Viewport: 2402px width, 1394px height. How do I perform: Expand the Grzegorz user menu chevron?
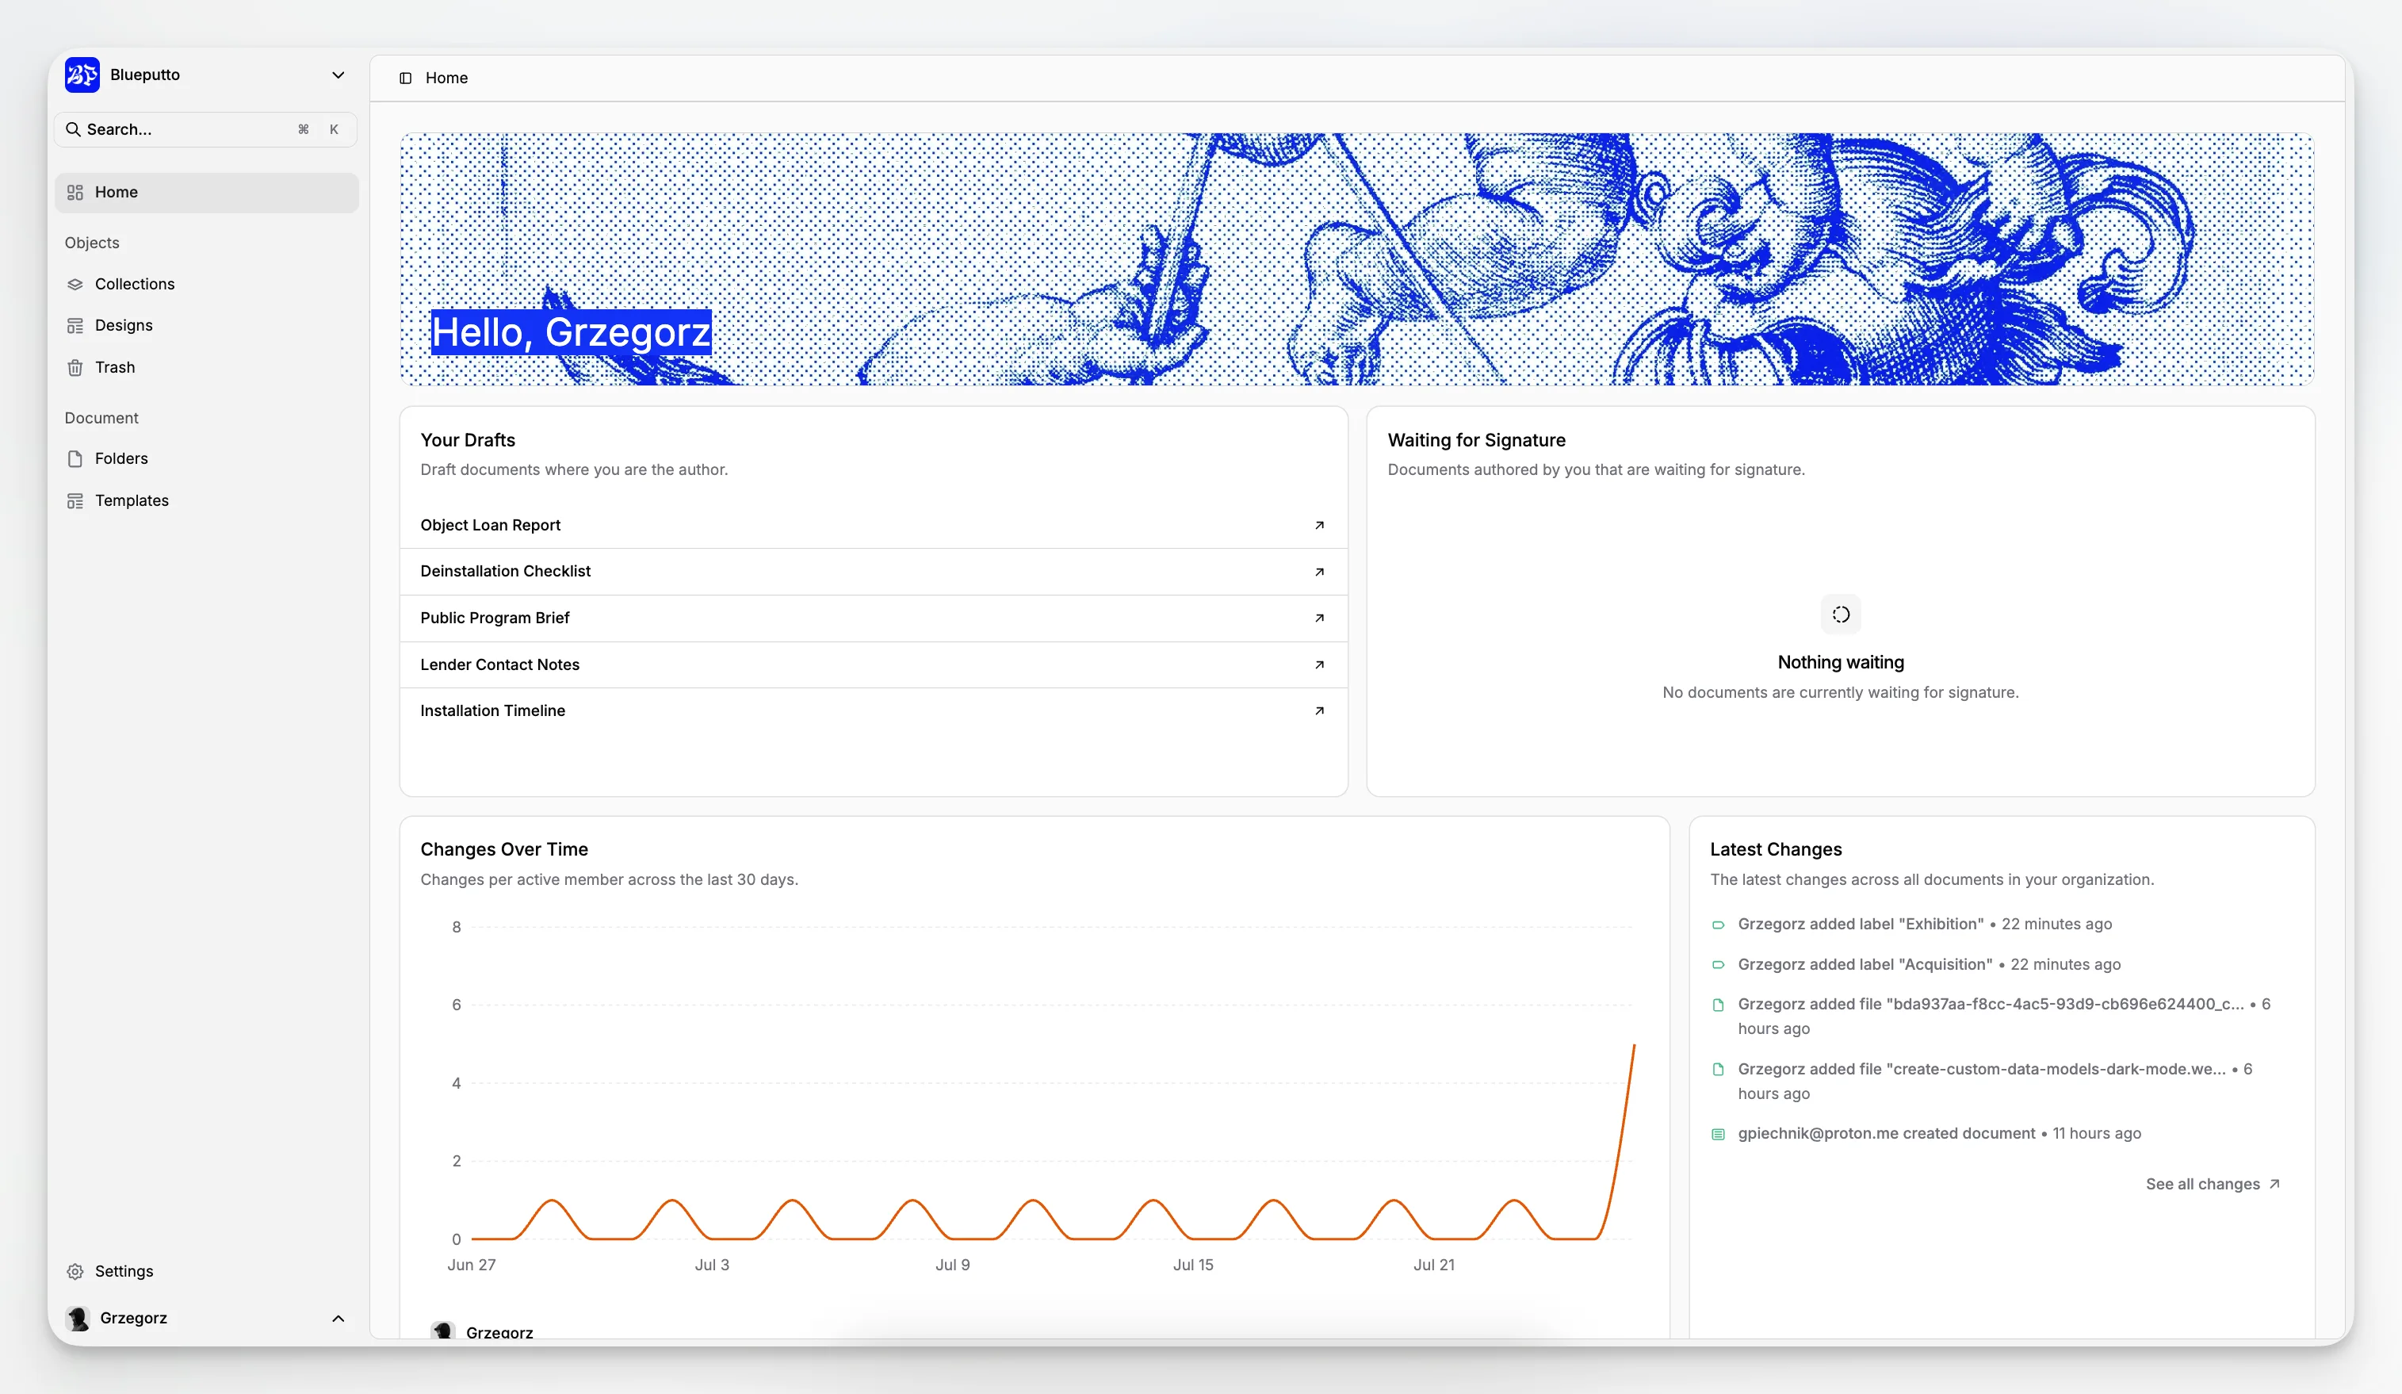(x=338, y=1318)
